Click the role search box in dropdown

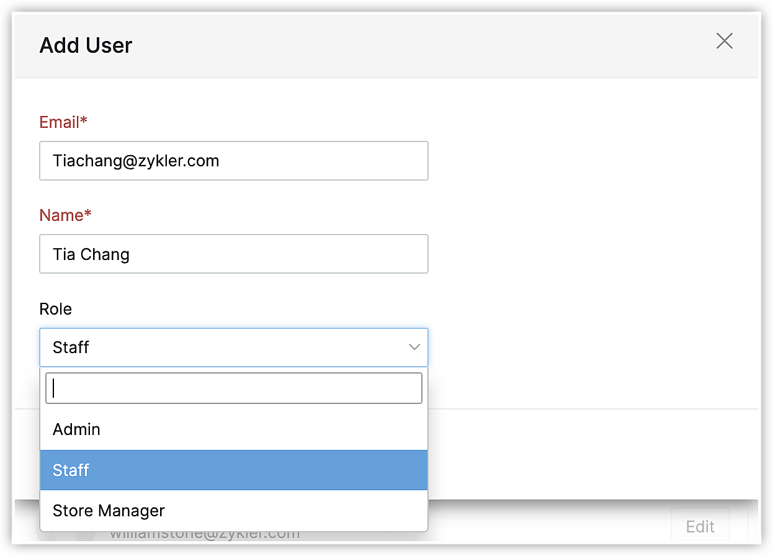tap(233, 388)
